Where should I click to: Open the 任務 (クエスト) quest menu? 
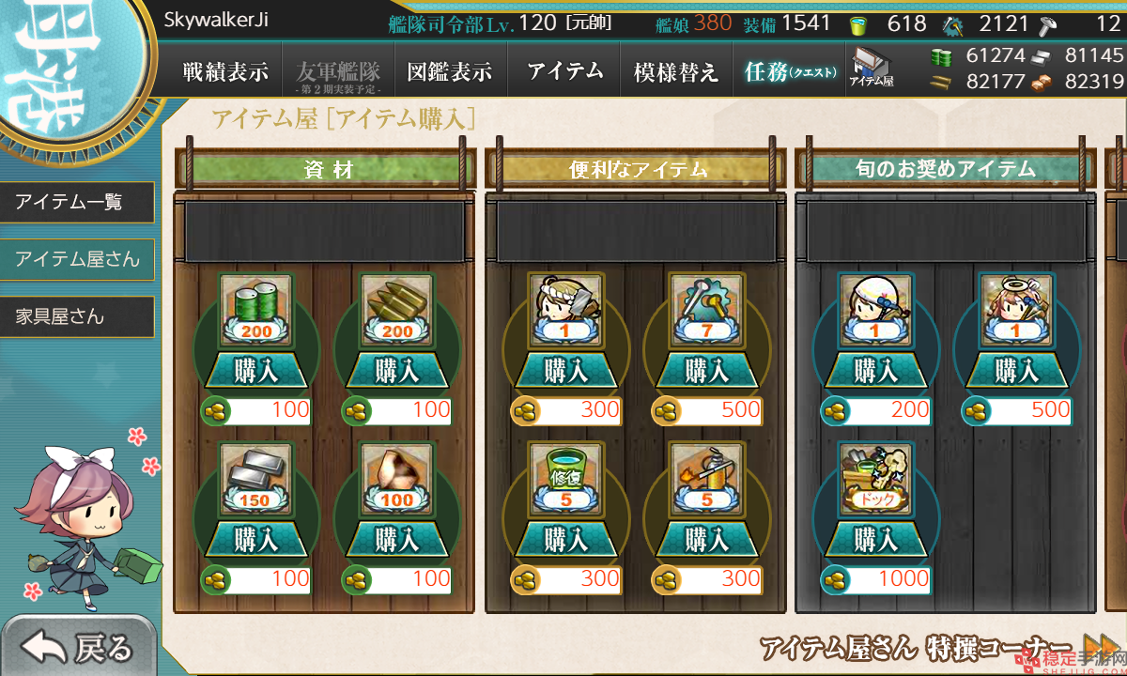pos(789,71)
